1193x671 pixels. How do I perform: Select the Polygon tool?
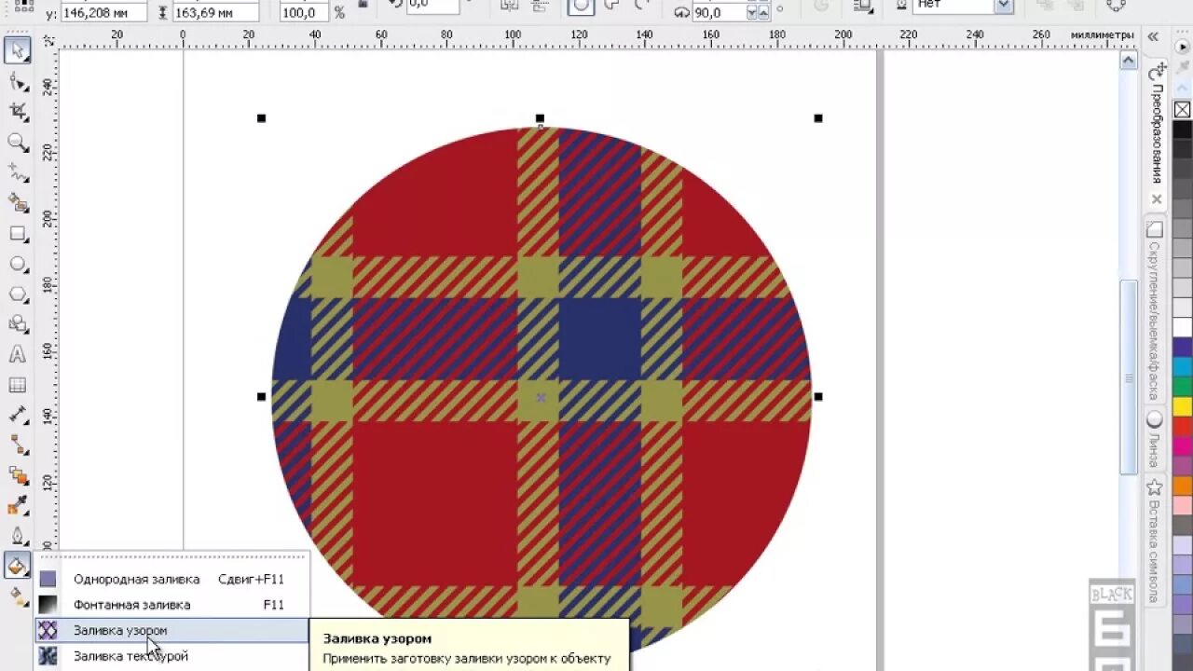pos(17,294)
